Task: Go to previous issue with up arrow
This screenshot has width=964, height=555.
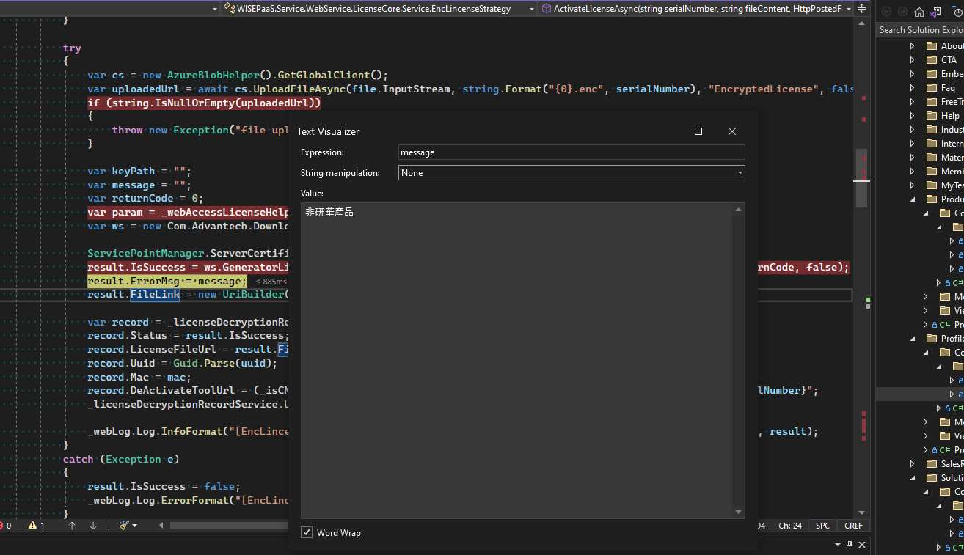Action: [72, 526]
